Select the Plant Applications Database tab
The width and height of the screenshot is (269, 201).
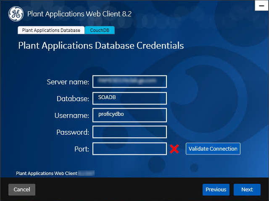pos(51,30)
